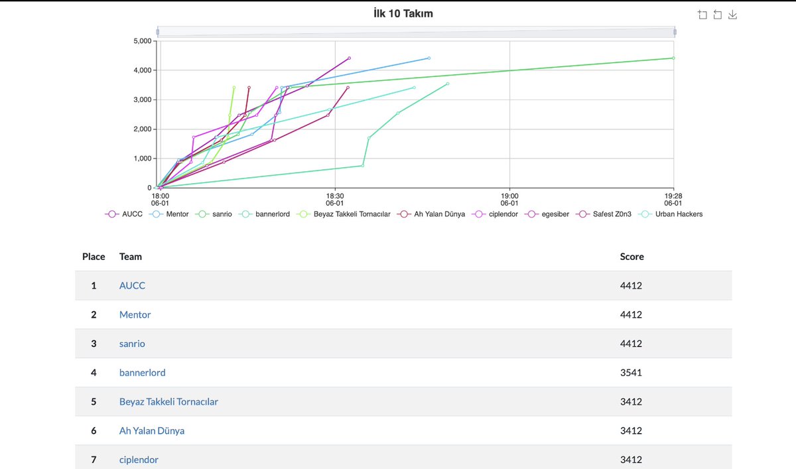Select ciplendor's score 3412
Image resolution: width=796 pixels, height=469 pixels.
631,460
